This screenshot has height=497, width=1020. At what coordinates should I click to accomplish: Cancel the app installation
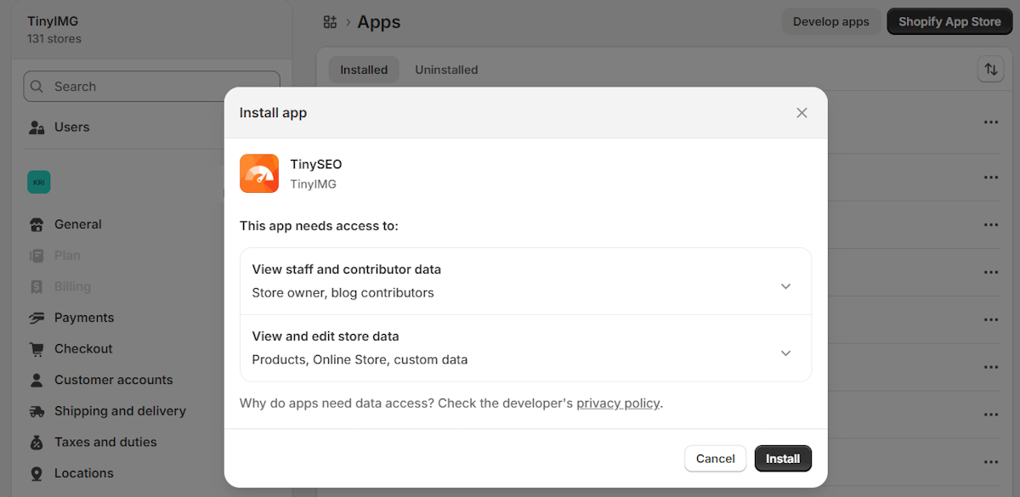(715, 459)
